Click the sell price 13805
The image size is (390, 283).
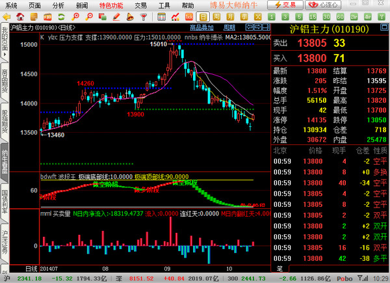click(312, 43)
